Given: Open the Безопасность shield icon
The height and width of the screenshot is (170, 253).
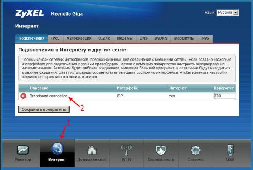Looking at the screenshot, I should pyautogui.click(x=161, y=150).
